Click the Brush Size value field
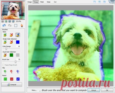The height and width of the screenshot is (93, 115). tap(18, 59)
